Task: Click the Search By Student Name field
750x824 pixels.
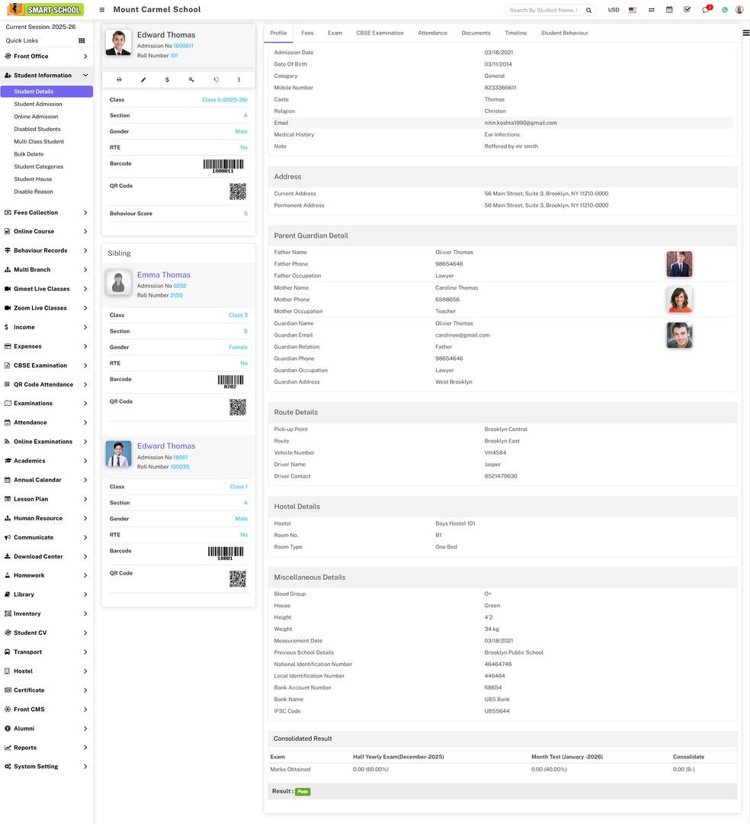Action: coord(543,10)
